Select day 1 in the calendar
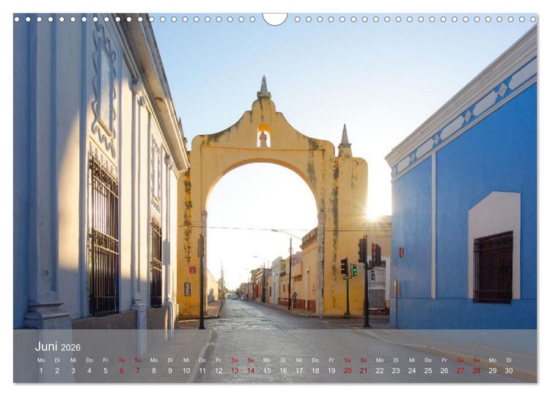Image resolution: width=550 pixels, height=396 pixels. pos(41,371)
